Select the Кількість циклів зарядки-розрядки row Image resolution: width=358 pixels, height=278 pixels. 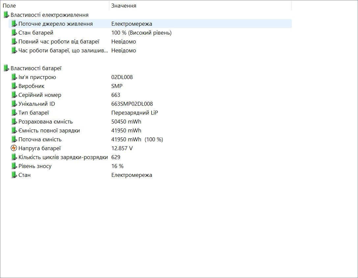click(150, 157)
